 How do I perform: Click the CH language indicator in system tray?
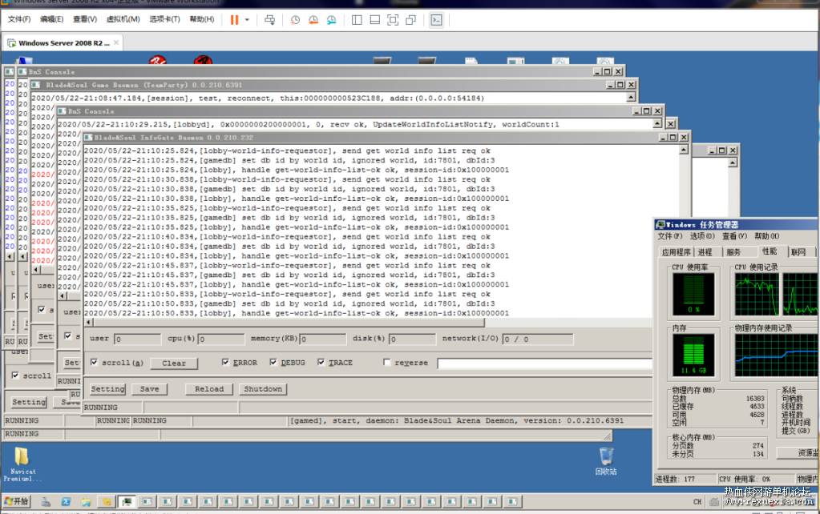[x=697, y=502]
